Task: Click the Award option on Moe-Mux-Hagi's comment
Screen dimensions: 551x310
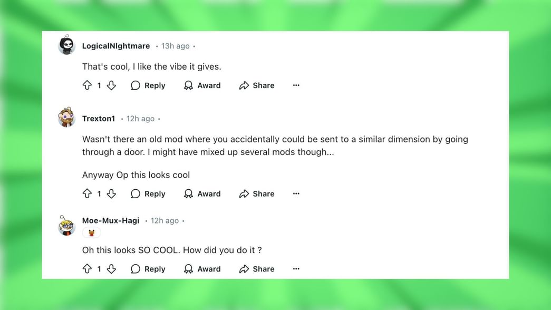Action: pos(202,269)
